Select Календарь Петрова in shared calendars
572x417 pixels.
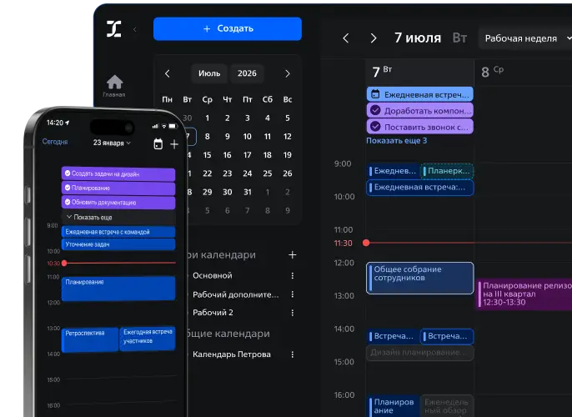click(x=232, y=354)
